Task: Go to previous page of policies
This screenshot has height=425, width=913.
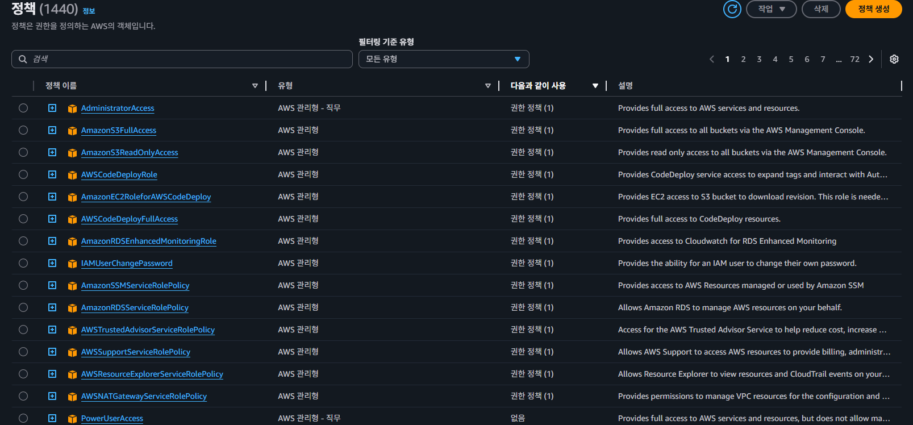Action: pos(712,59)
